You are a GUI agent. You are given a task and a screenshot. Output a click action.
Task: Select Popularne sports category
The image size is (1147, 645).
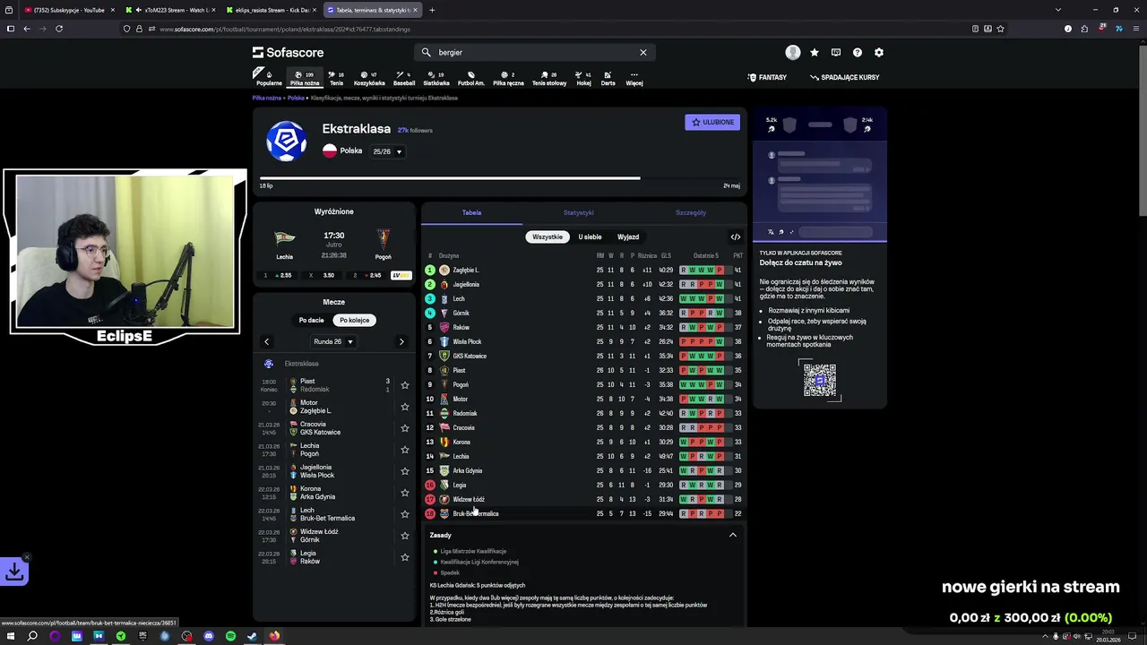[x=269, y=78]
